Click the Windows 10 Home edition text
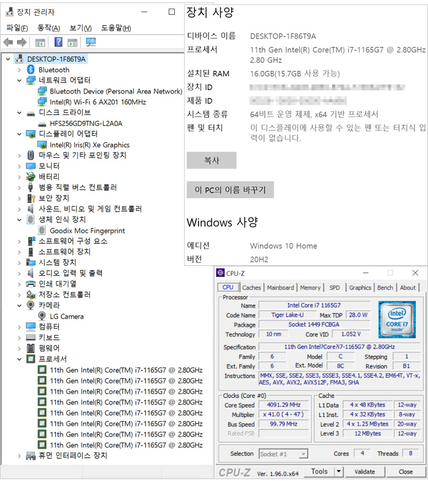The height and width of the screenshot is (481, 428). (x=284, y=246)
